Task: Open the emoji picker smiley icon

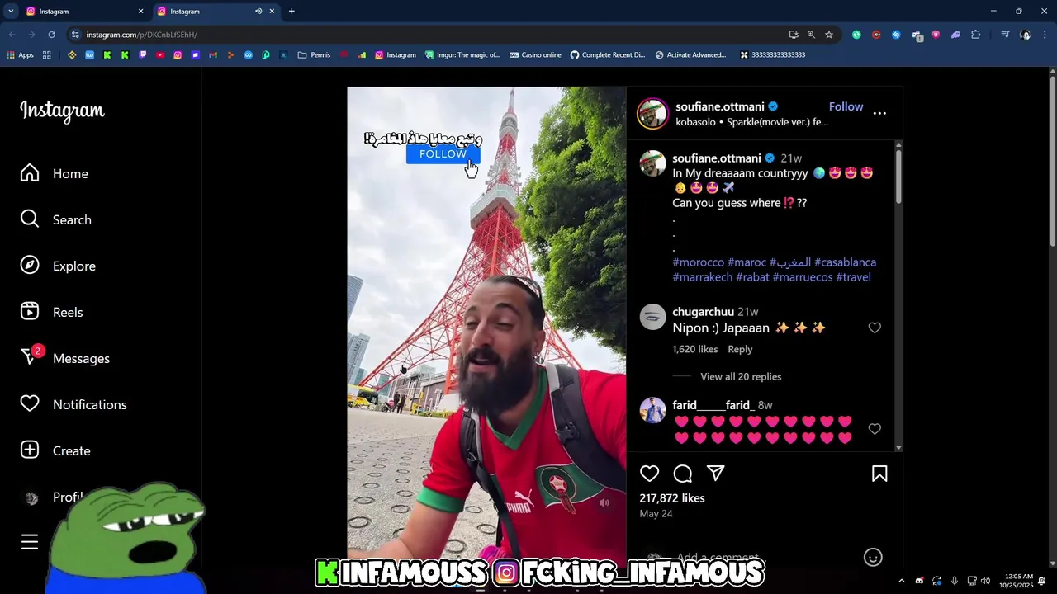Action: tap(873, 558)
